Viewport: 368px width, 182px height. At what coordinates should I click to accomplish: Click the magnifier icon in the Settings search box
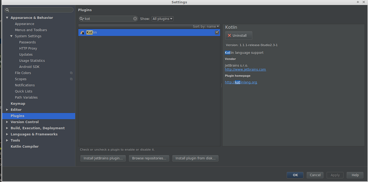click(x=7, y=10)
